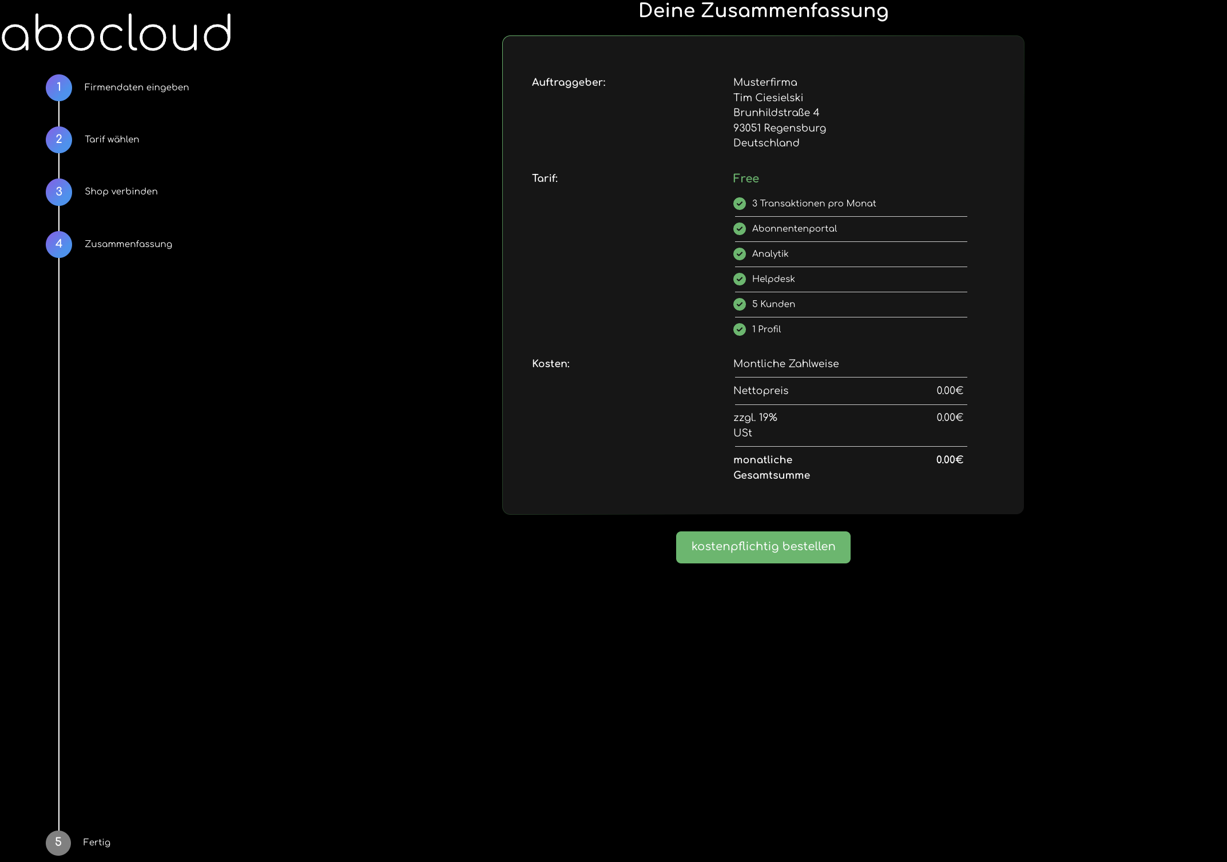Select the Shop verbinden step
This screenshot has width=1227, height=862.
(x=121, y=192)
